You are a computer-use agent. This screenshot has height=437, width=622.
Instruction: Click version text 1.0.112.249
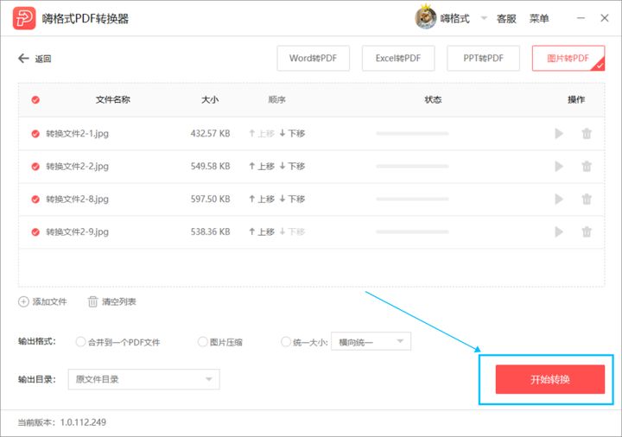83,422
